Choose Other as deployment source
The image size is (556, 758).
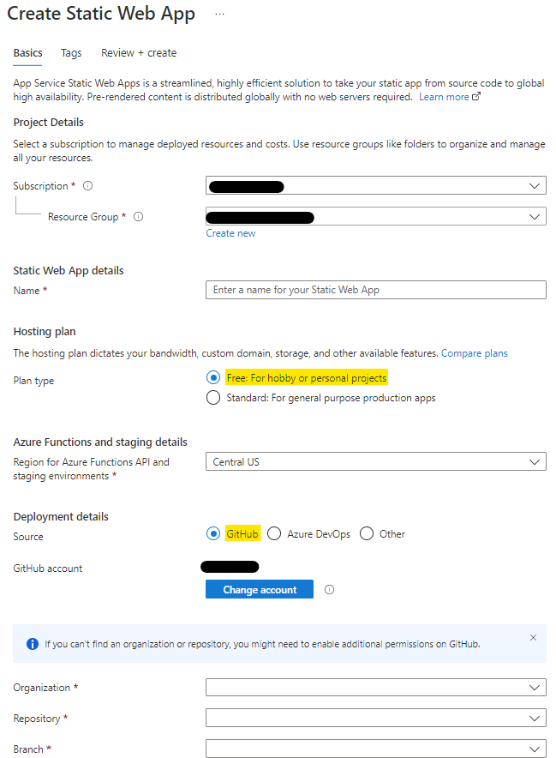click(x=367, y=533)
